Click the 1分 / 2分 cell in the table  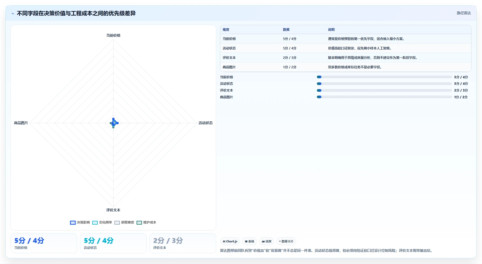click(x=290, y=67)
